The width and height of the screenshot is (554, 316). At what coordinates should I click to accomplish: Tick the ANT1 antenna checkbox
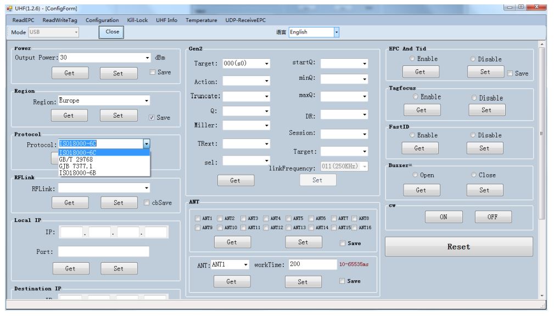click(198, 218)
